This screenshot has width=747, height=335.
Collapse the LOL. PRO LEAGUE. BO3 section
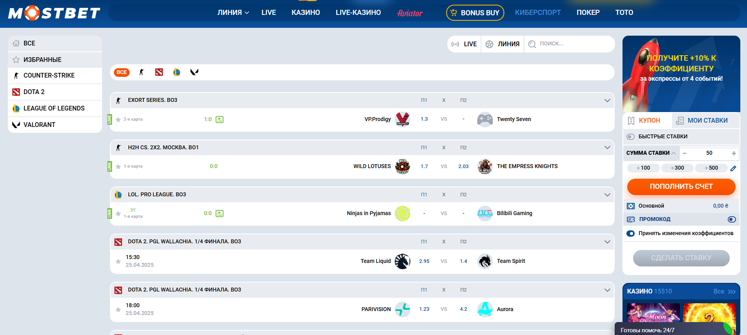[x=607, y=195]
